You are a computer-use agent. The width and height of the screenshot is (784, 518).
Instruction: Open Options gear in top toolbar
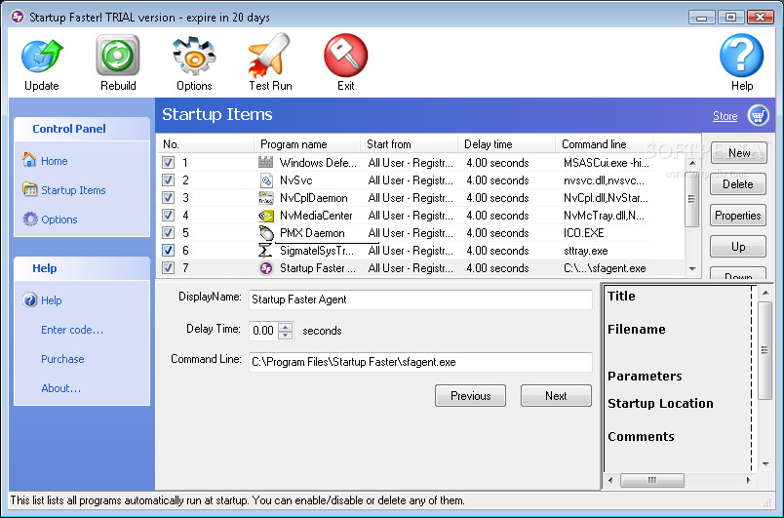[x=194, y=56]
